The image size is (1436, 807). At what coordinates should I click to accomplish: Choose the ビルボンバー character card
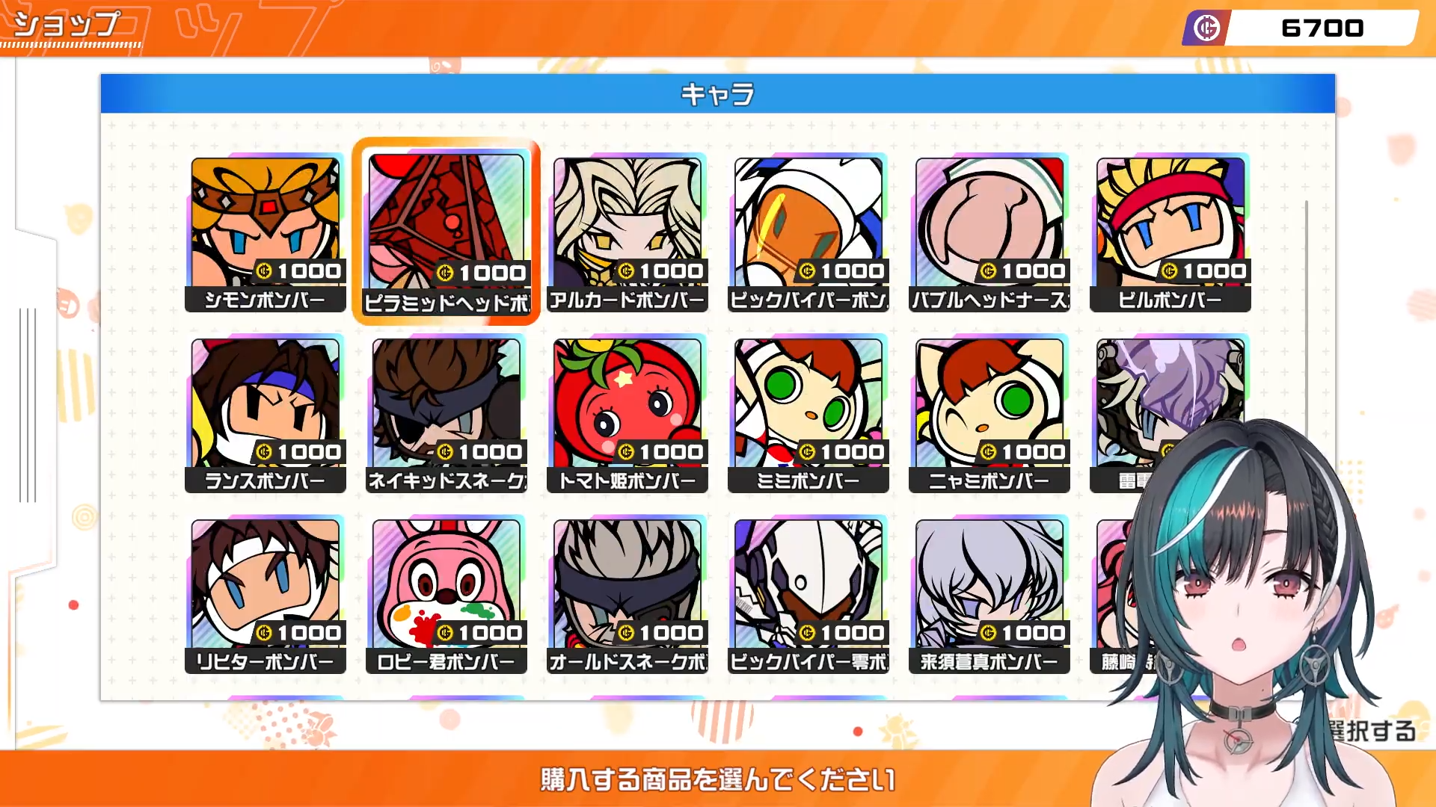1170,233
